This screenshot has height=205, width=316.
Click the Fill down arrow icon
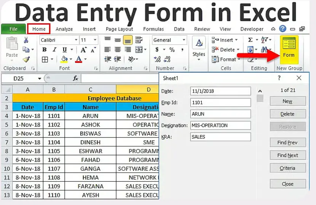pyautogui.click(x=250, y=50)
